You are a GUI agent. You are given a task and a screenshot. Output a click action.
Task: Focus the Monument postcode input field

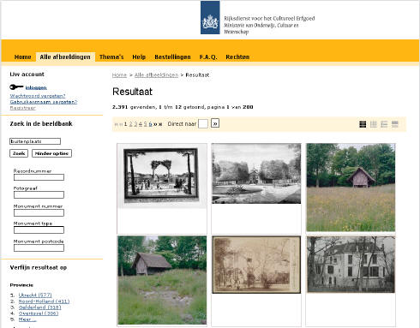click(x=39, y=247)
